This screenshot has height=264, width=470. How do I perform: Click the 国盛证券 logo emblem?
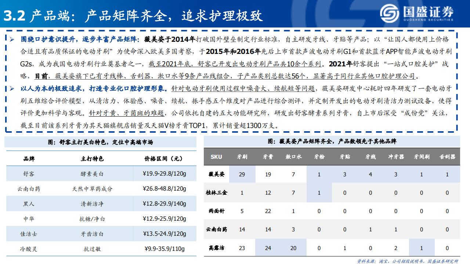tap(390, 13)
